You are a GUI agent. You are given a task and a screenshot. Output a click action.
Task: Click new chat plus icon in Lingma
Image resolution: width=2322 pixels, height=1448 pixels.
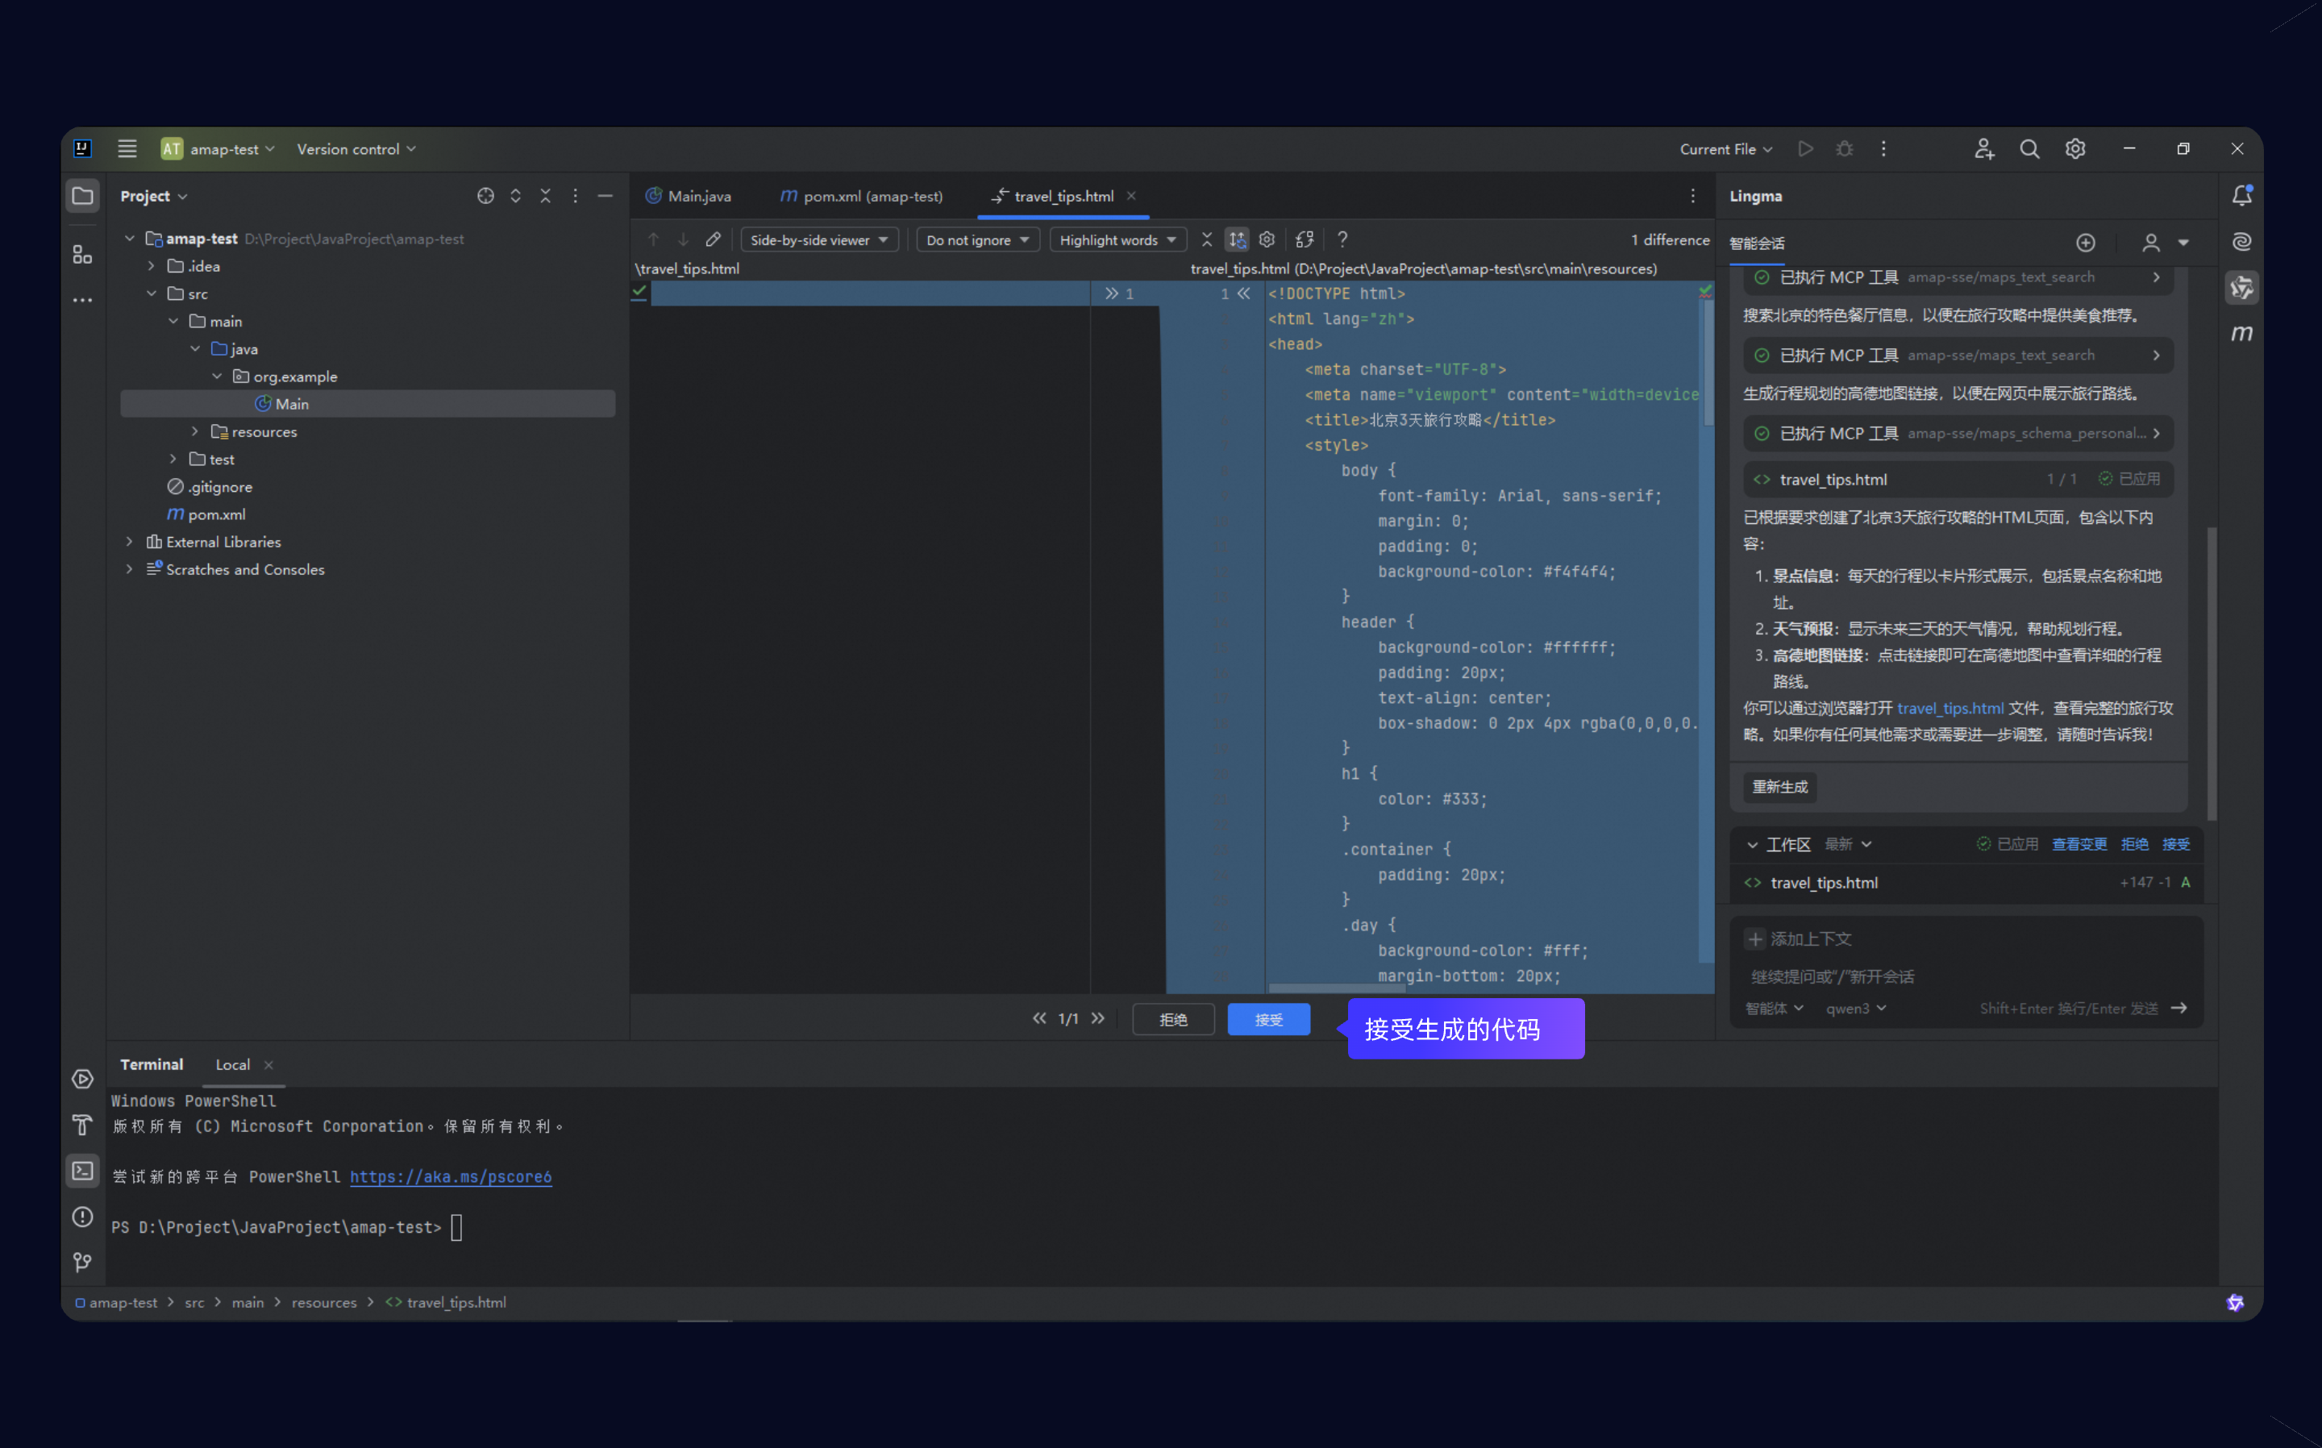tap(2086, 243)
